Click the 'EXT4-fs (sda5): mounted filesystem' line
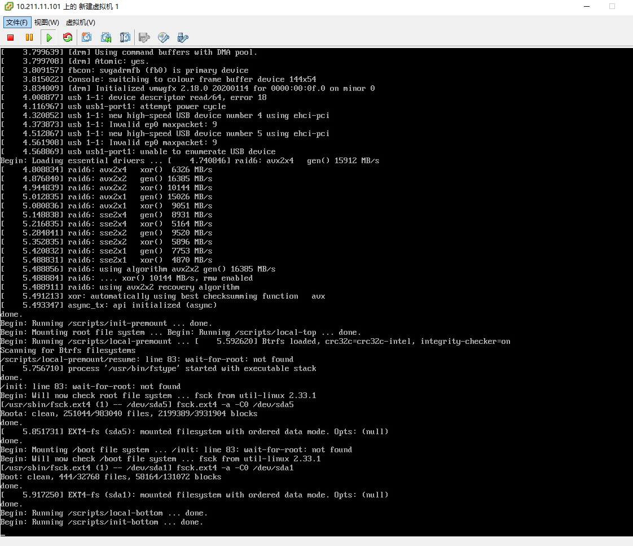 195,431
